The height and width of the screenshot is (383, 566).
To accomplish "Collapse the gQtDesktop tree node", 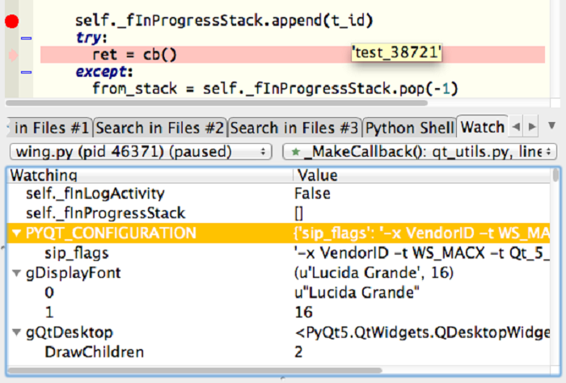I will coord(16,333).
